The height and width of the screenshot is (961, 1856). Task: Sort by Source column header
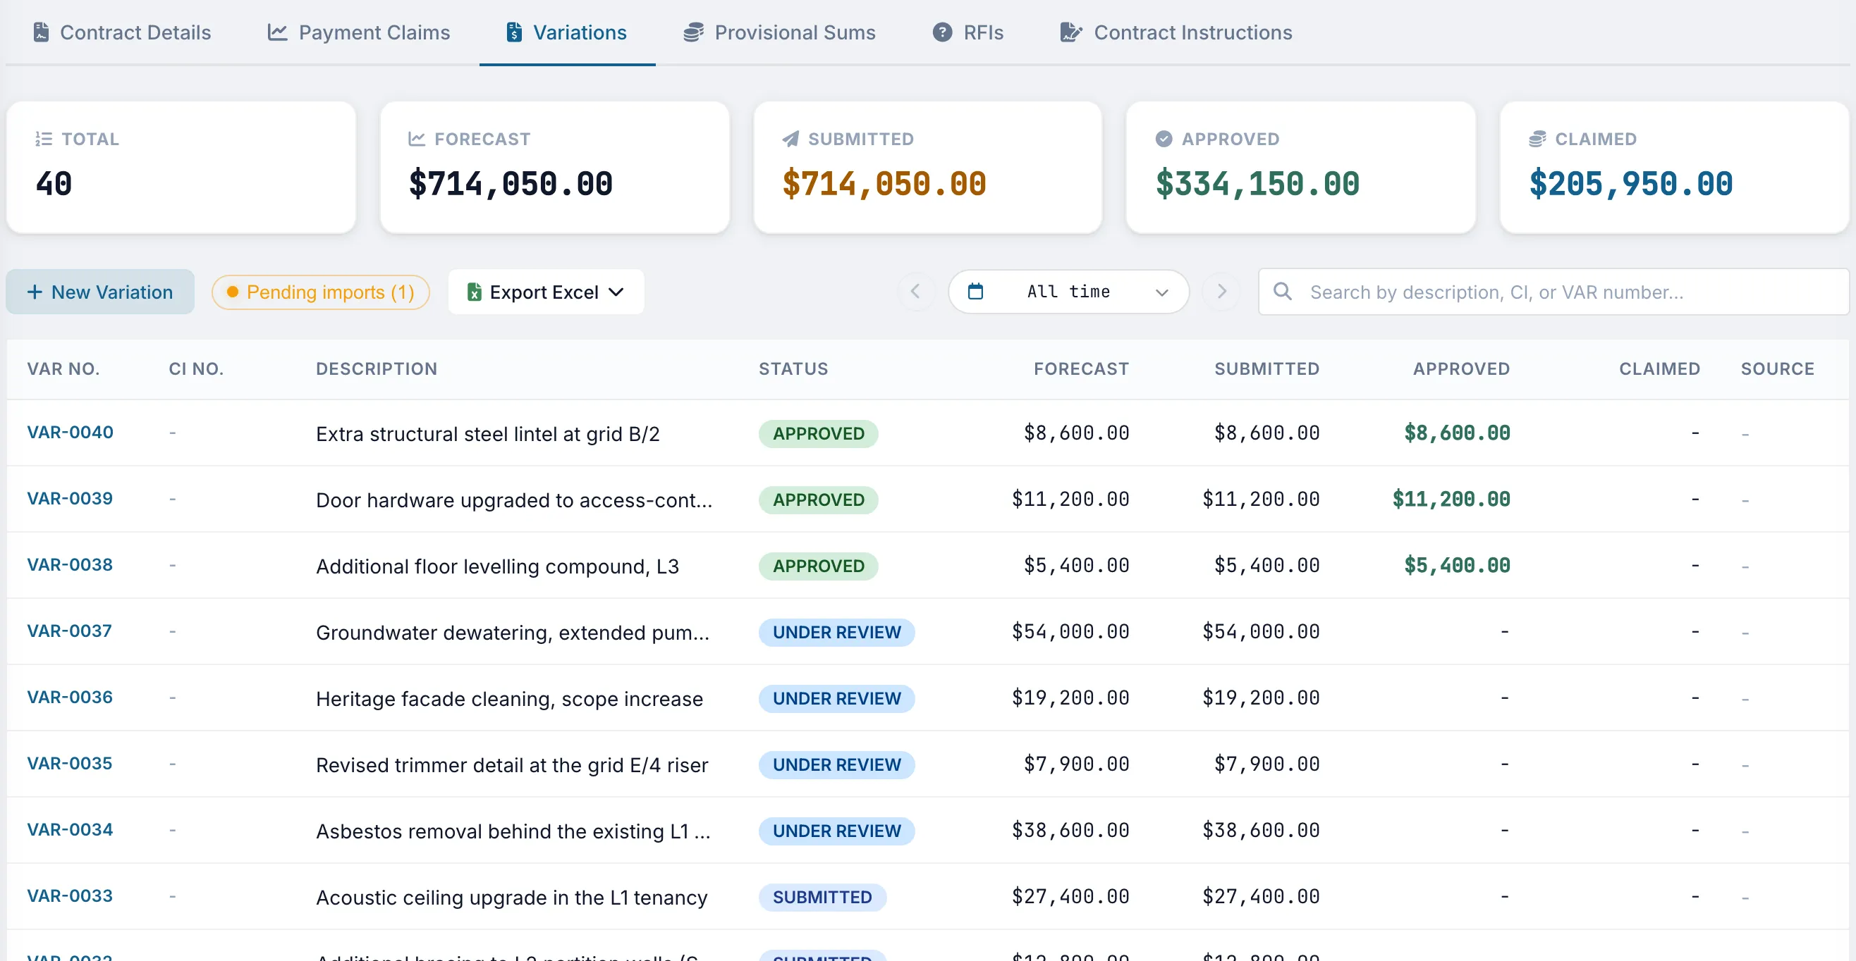pyautogui.click(x=1778, y=368)
